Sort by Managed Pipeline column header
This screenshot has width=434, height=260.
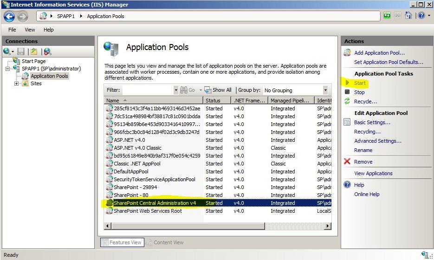[291, 101]
